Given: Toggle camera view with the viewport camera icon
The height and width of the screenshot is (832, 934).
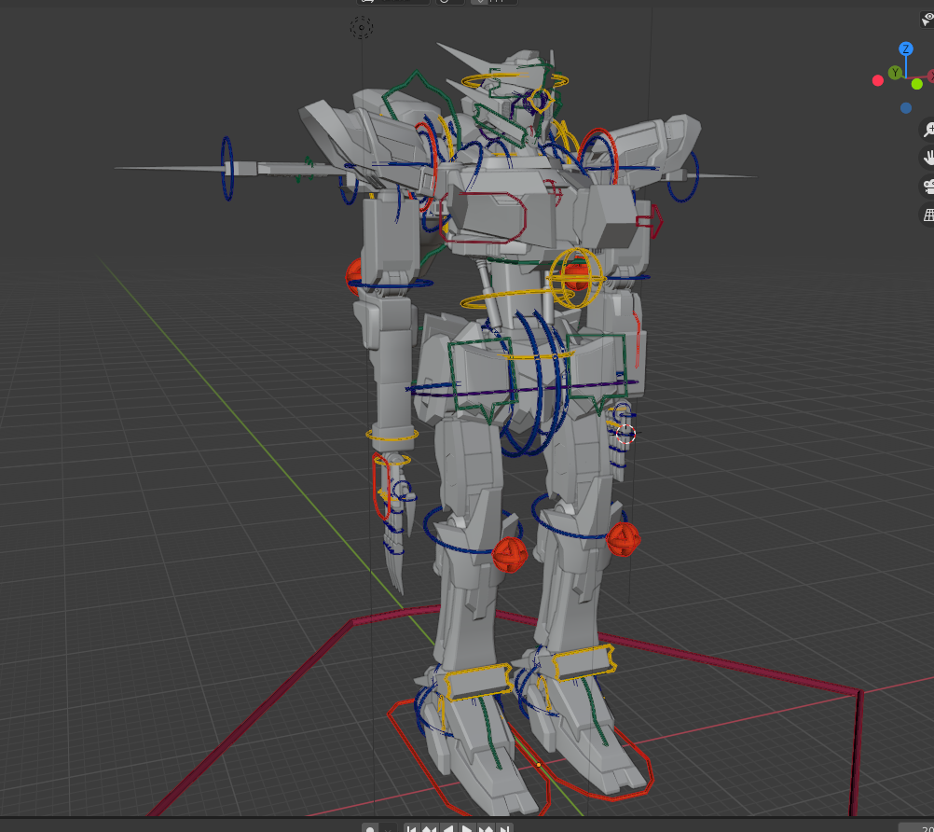Looking at the screenshot, I should (x=928, y=185).
